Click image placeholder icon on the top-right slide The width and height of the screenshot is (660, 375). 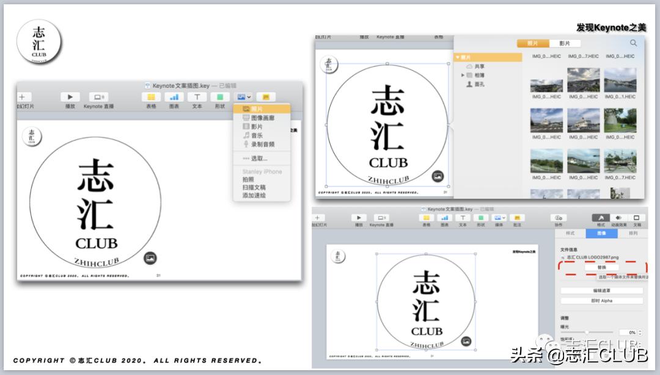(x=437, y=176)
